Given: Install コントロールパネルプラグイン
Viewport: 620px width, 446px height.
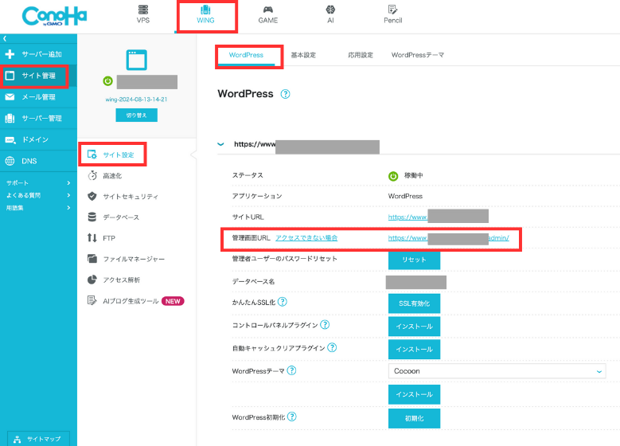Looking at the screenshot, I should (414, 327).
